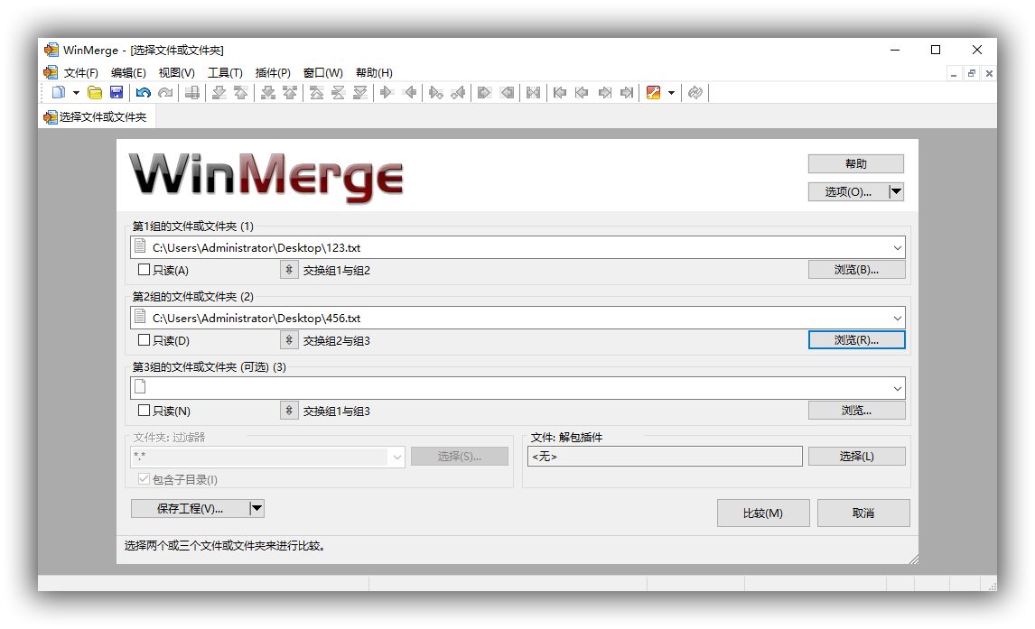This screenshot has width=1035, height=629.
Task: Click the 选项(O)... button
Action: pos(848,192)
